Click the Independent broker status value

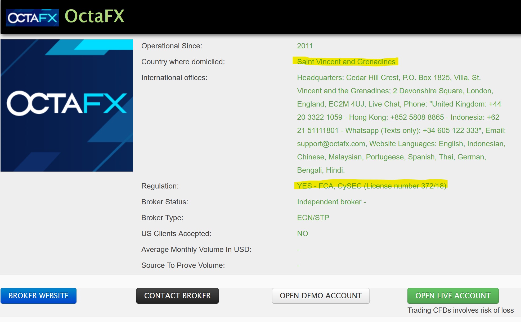click(x=331, y=202)
